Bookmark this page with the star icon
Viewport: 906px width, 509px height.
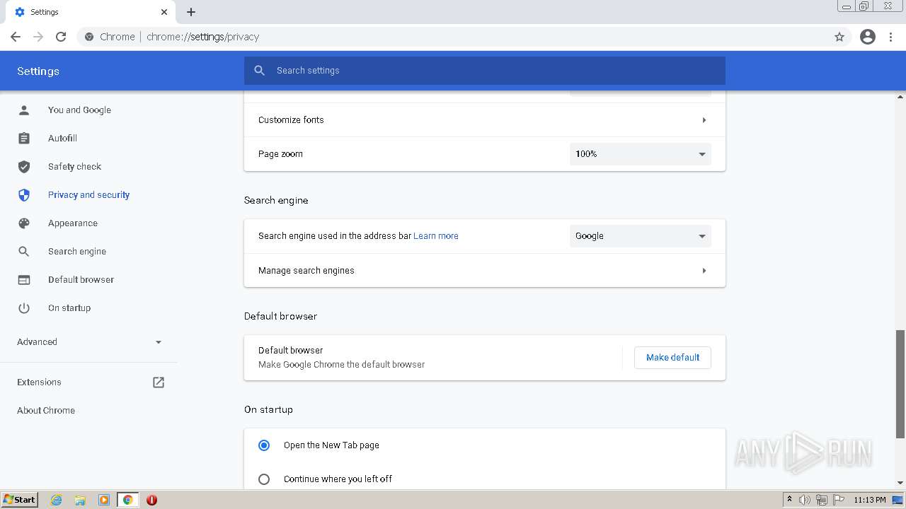tap(839, 37)
